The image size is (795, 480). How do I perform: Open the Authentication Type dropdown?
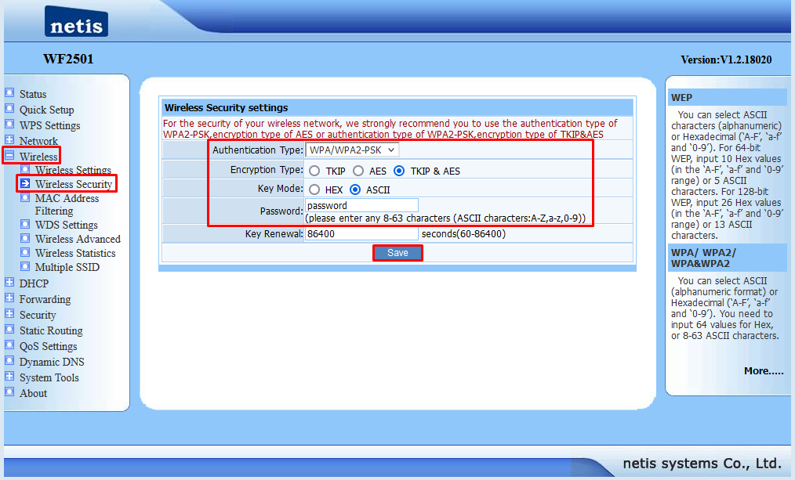[x=352, y=150]
